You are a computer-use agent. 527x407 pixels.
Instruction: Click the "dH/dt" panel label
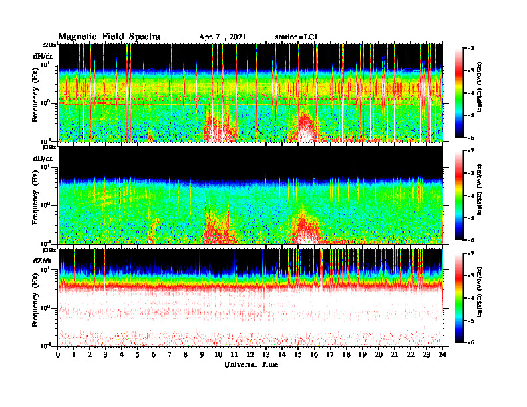pos(43,57)
